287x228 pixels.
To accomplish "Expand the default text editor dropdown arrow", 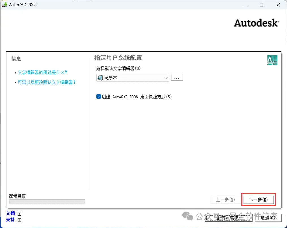I will (166, 78).
